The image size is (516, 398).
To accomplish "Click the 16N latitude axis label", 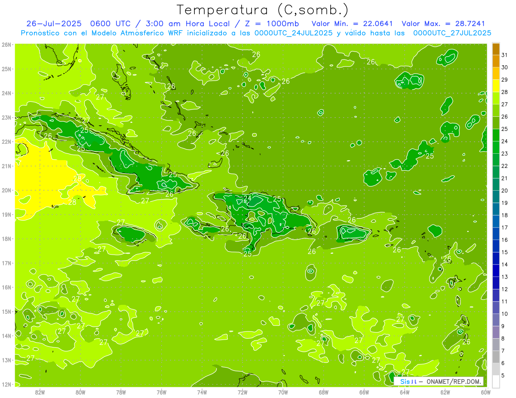I will point(6,287).
